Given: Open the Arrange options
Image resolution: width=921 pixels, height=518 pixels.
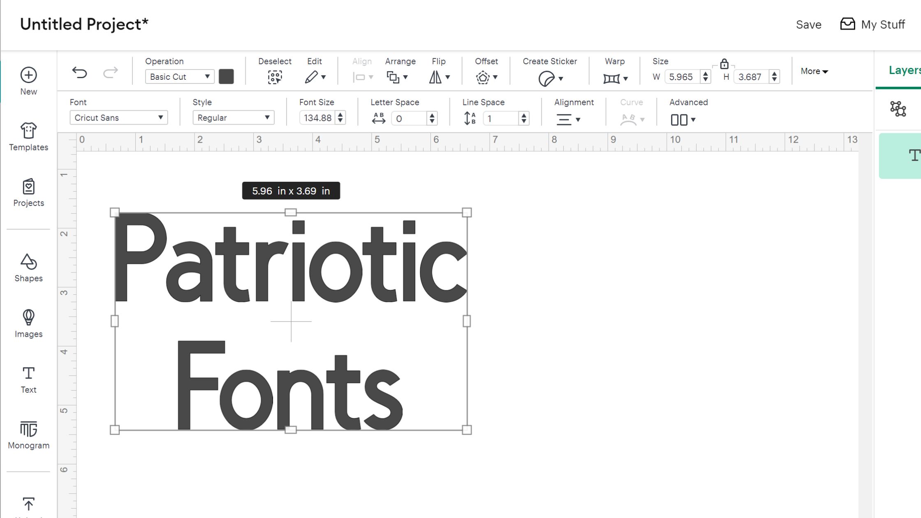Looking at the screenshot, I should pos(396,76).
